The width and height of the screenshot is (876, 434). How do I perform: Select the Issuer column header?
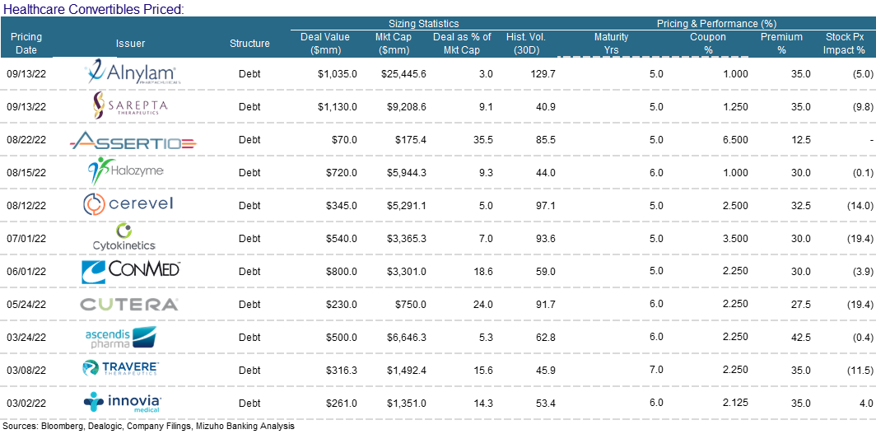click(130, 44)
